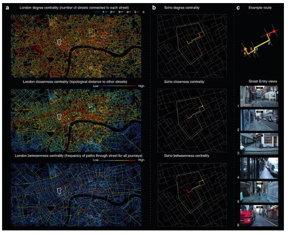Select Street Entry view thumbnail 5 with cyclist

tap(259, 192)
